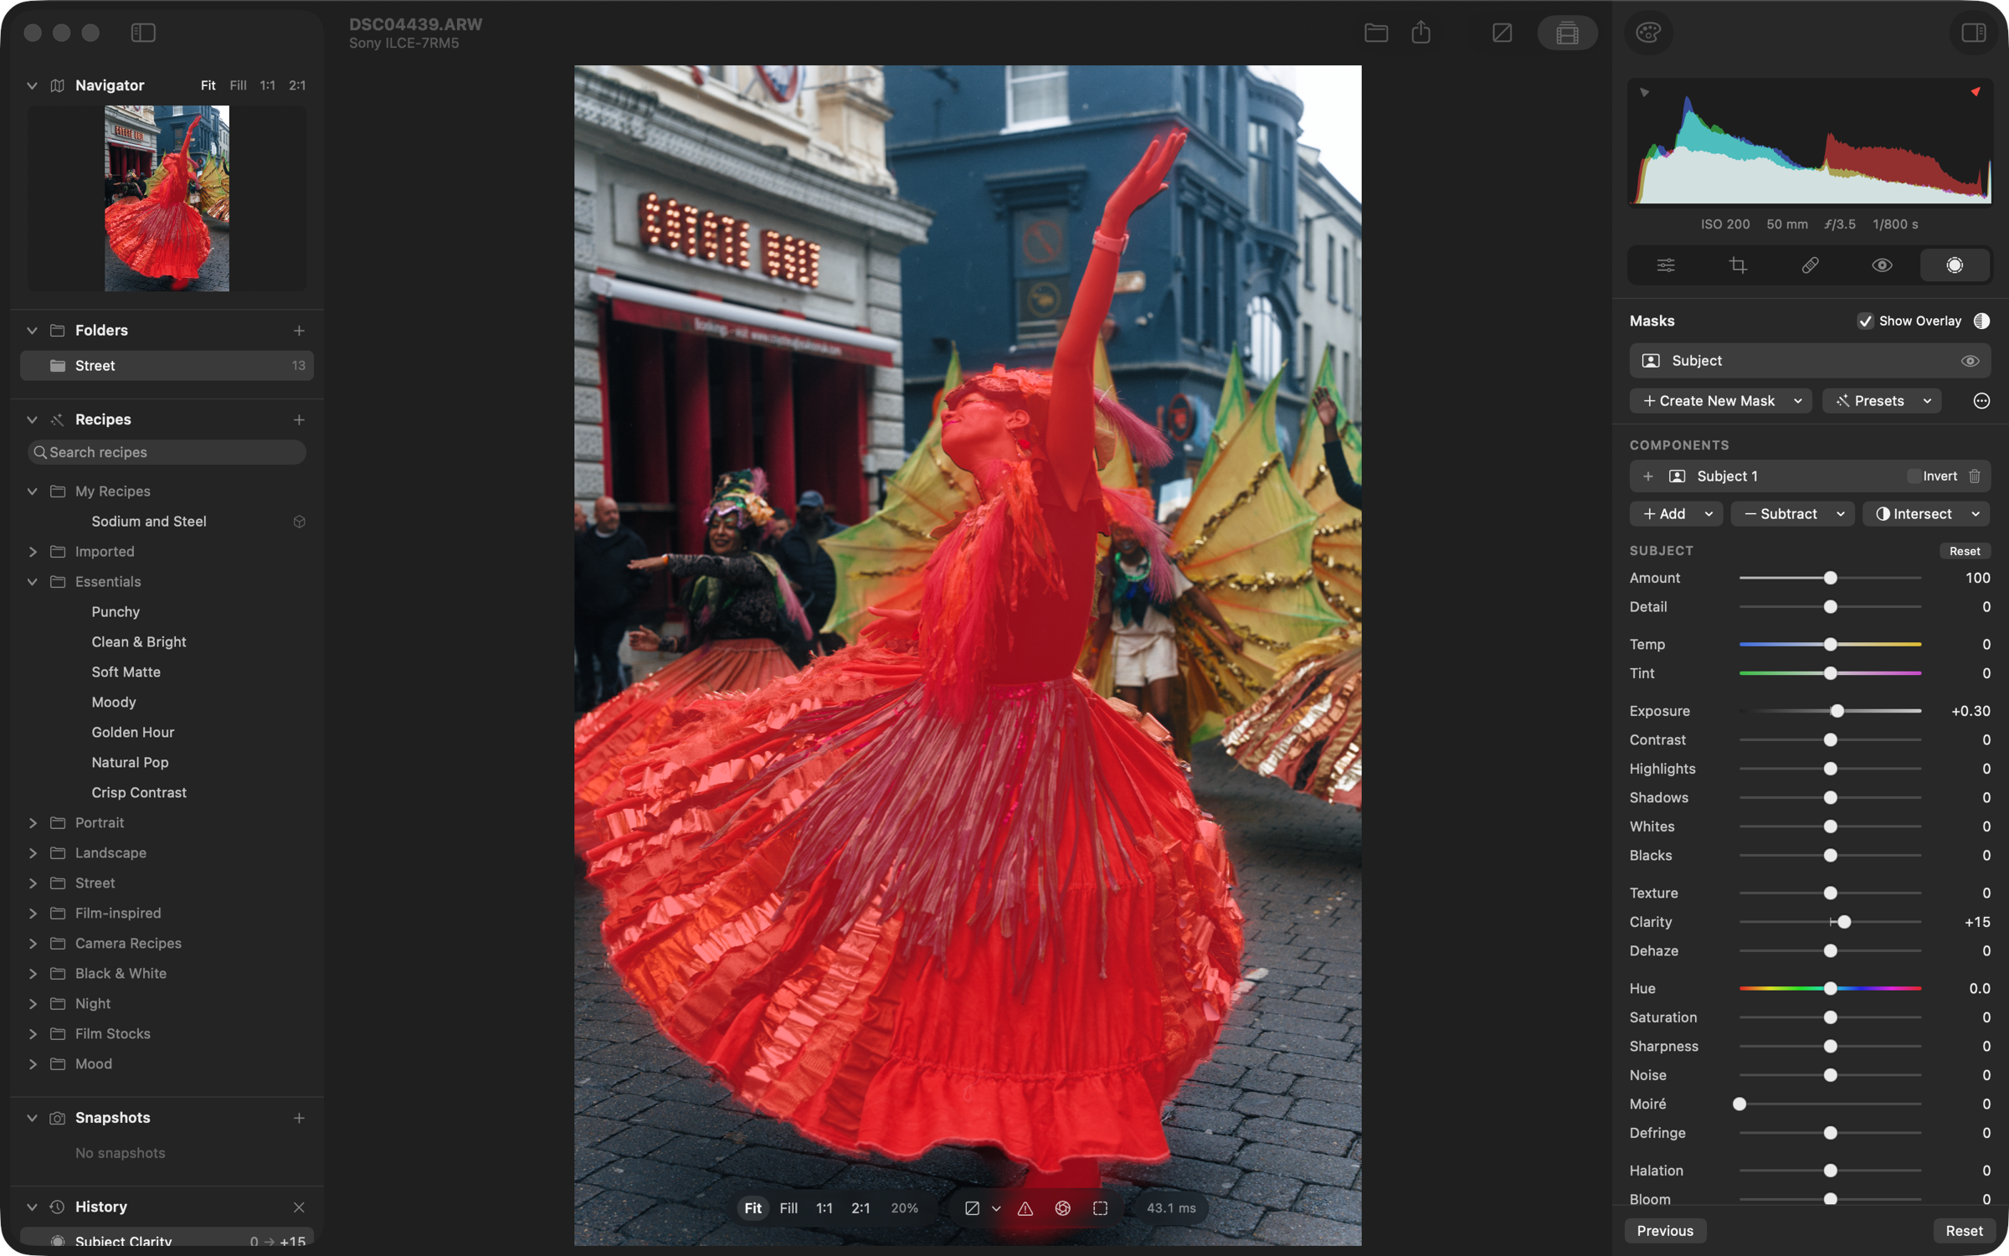Uncheck the Show Overlay checkbox
Screen dimensions: 2009x1256
[1865, 322]
